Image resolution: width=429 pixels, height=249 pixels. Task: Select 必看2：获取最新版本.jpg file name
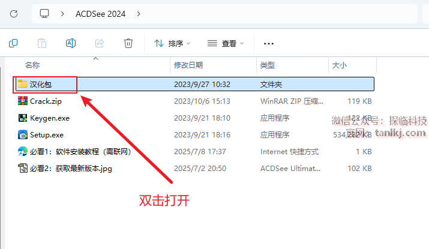(71, 169)
